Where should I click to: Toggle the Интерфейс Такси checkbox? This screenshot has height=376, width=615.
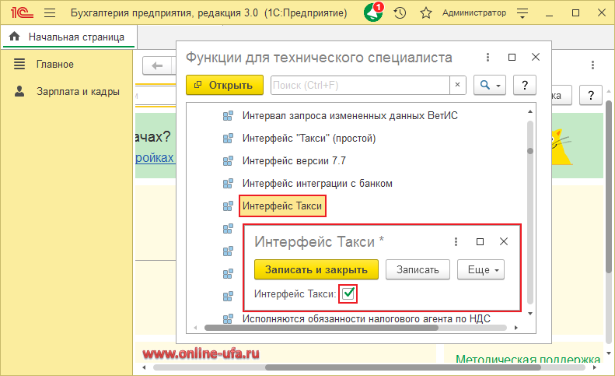pyautogui.click(x=348, y=293)
